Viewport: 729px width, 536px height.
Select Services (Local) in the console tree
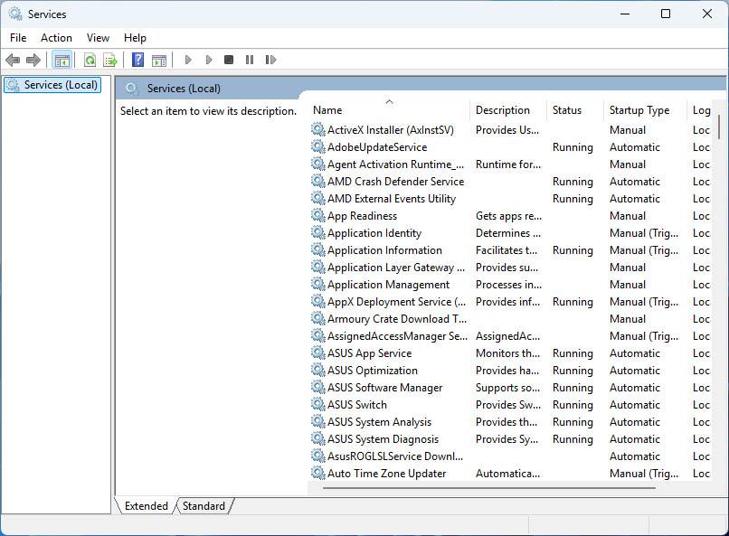52,85
